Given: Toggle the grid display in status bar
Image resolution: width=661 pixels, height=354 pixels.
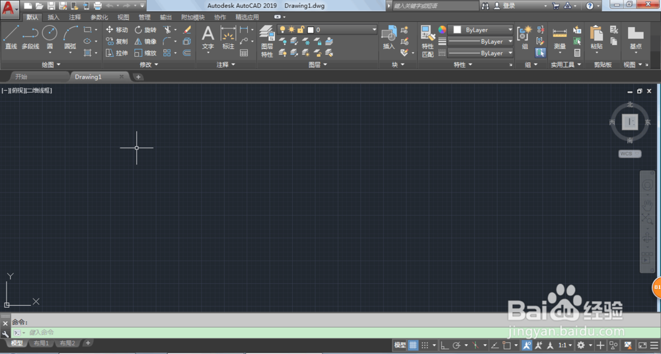Looking at the screenshot, I should click(x=412, y=345).
